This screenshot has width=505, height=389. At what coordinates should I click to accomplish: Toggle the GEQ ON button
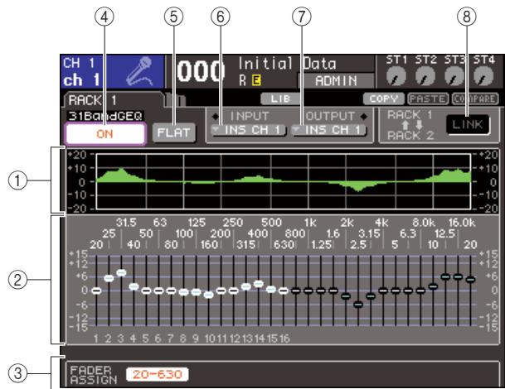(x=105, y=134)
